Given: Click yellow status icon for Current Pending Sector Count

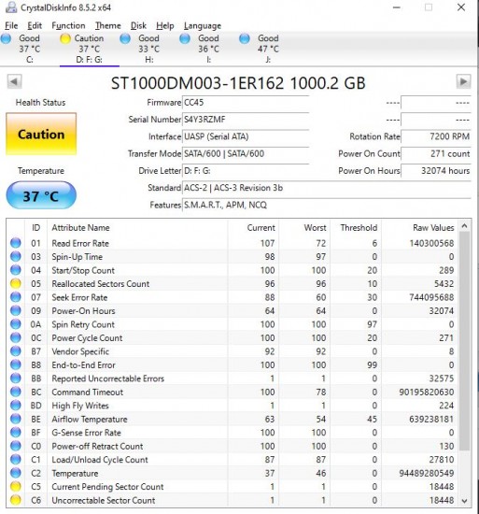Looking at the screenshot, I should click(15, 487).
